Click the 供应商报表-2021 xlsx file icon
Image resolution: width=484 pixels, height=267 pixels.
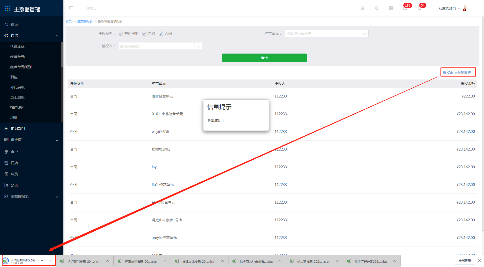pos(292,261)
